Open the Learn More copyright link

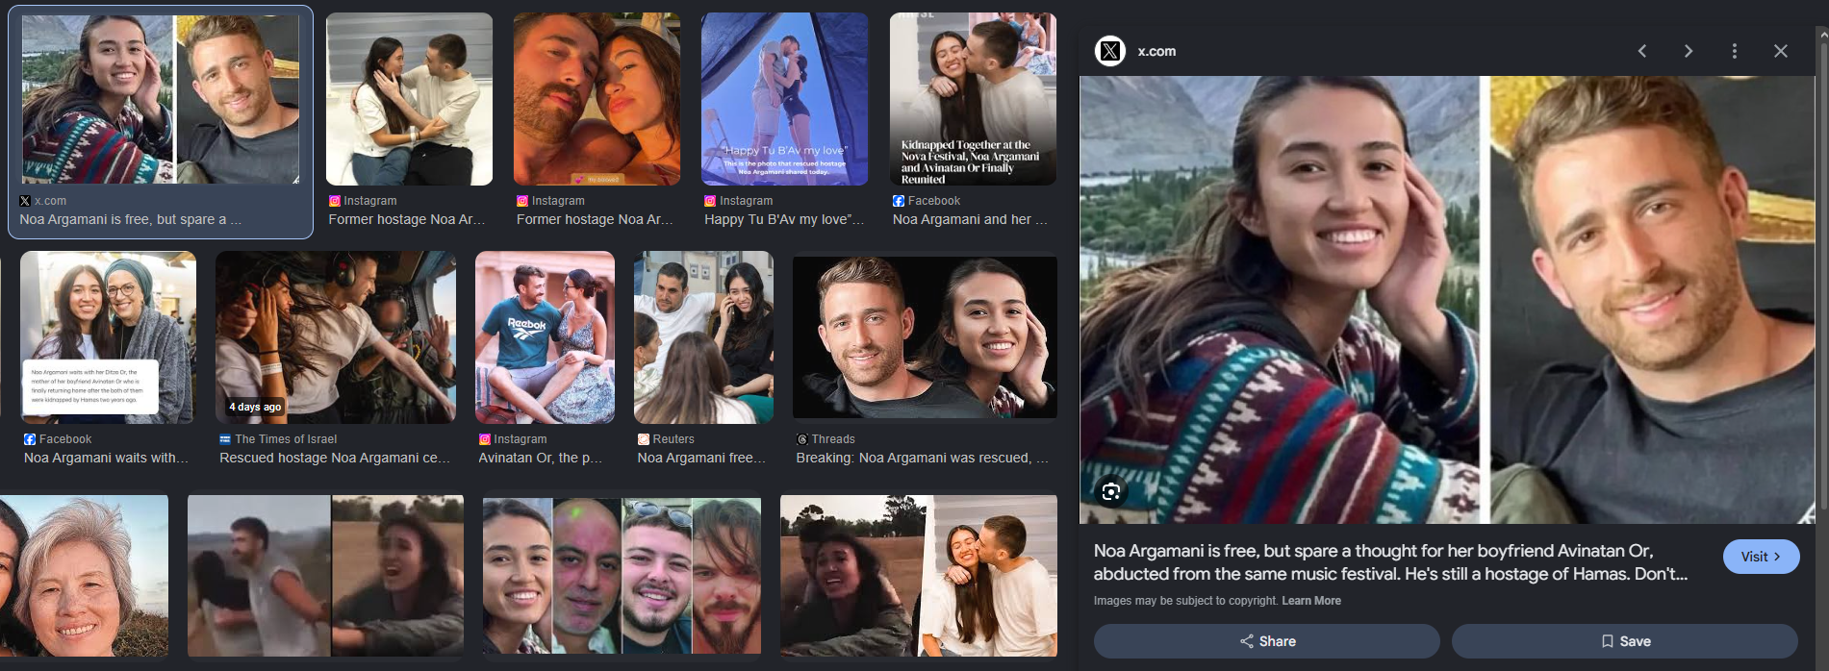pyautogui.click(x=1310, y=601)
